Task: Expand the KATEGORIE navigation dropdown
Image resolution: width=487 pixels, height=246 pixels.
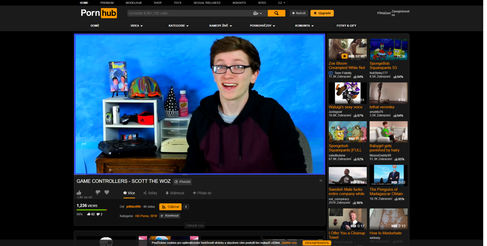Action: tap(178, 26)
